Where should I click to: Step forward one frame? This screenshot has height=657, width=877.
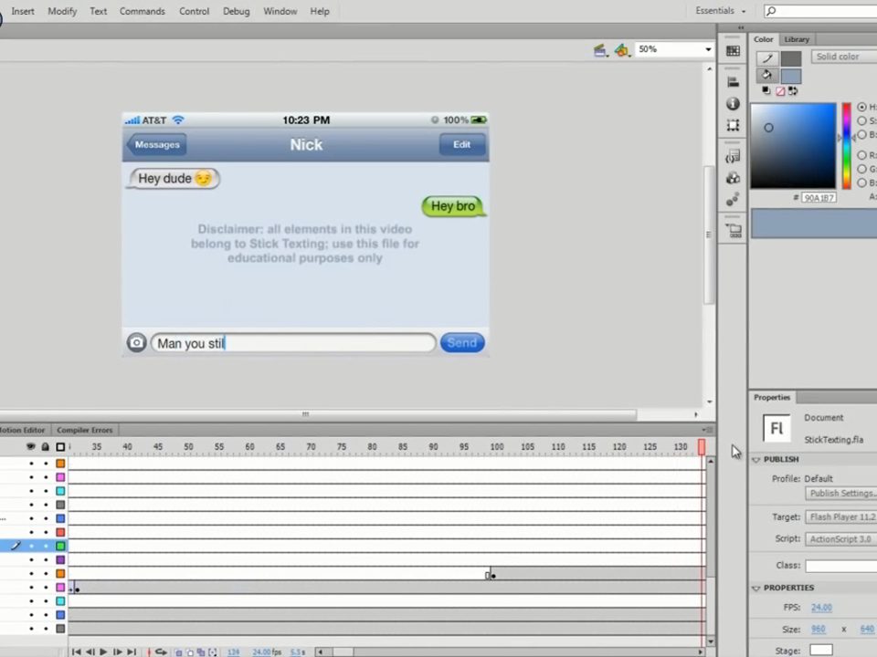click(x=118, y=652)
